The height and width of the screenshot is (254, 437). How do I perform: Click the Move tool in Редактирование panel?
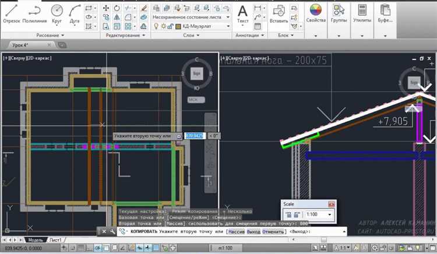point(107,8)
